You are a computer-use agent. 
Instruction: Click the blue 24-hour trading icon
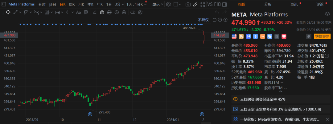click(248, 36)
